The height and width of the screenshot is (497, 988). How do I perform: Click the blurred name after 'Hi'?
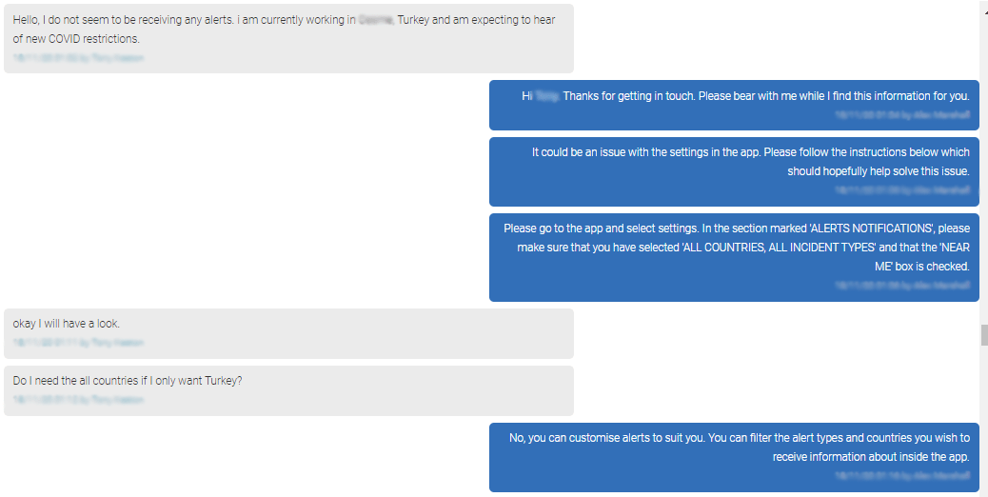546,96
